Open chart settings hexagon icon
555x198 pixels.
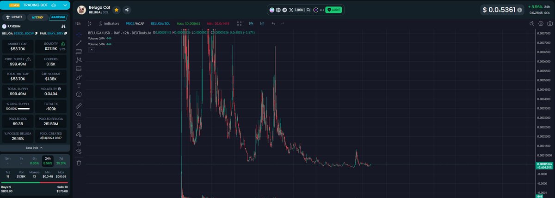click(x=540, y=23)
